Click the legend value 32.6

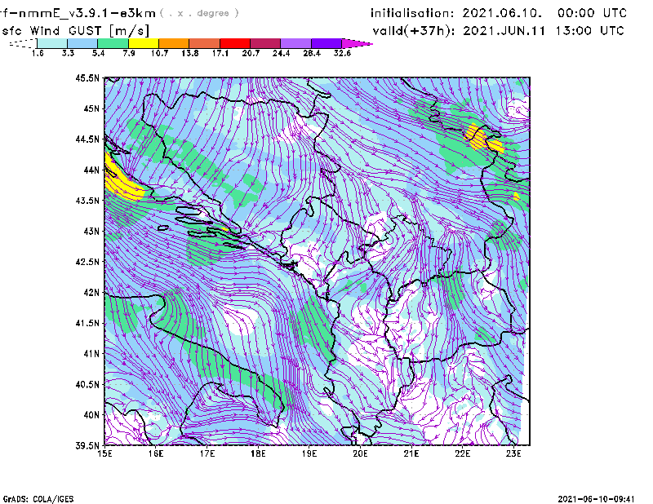click(x=342, y=53)
